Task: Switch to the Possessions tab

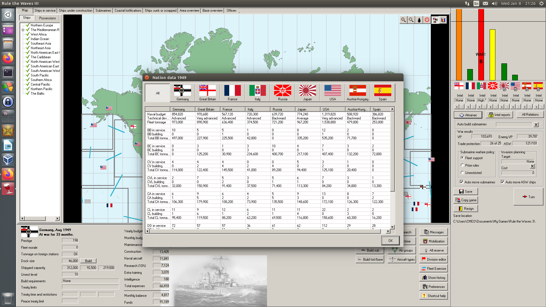Action: (47, 18)
